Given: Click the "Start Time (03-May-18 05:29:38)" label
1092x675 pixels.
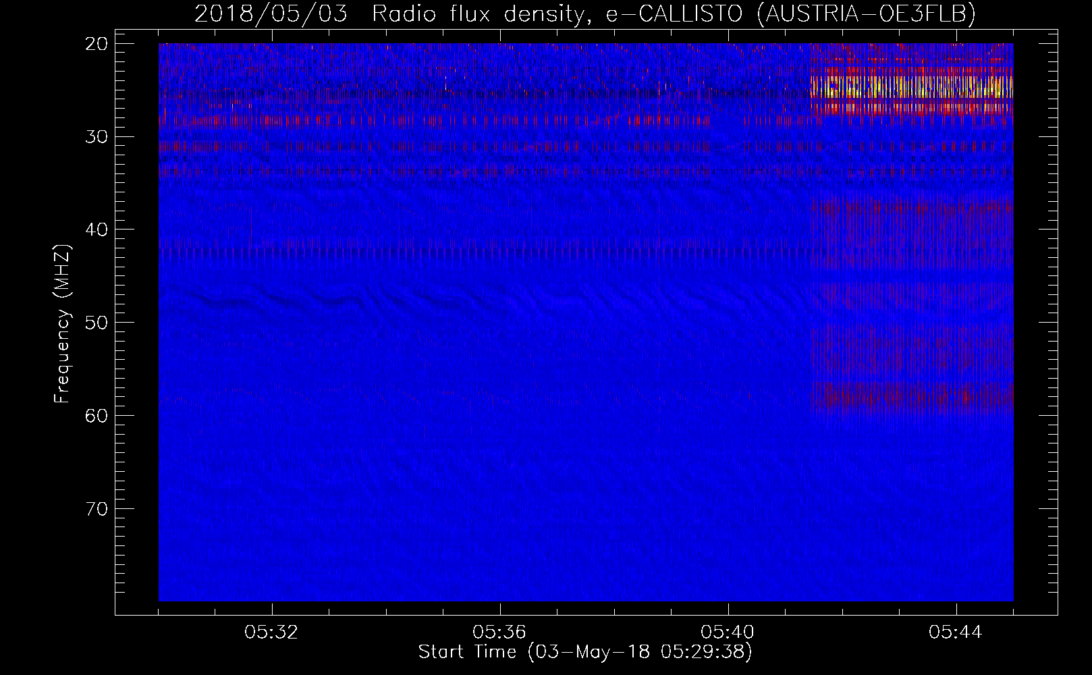Looking at the screenshot, I should 585,652.
